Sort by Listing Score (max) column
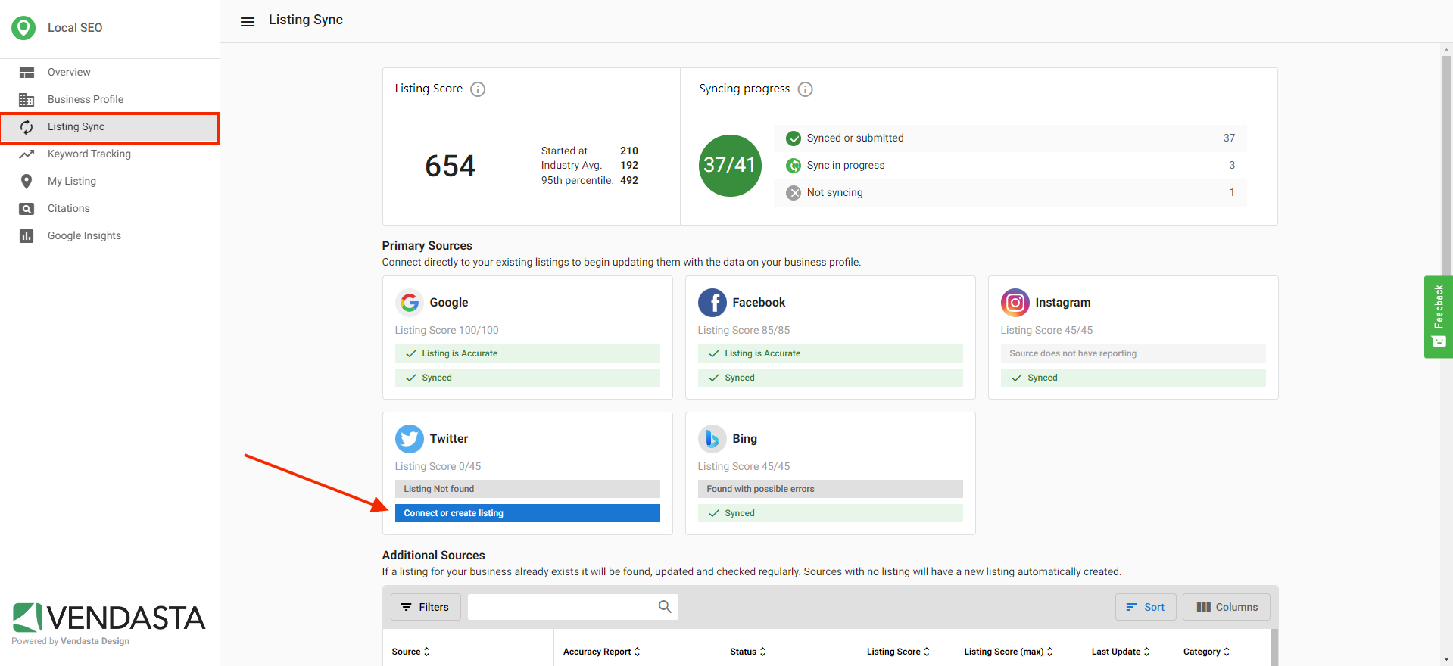The image size is (1453, 666). click(1009, 652)
